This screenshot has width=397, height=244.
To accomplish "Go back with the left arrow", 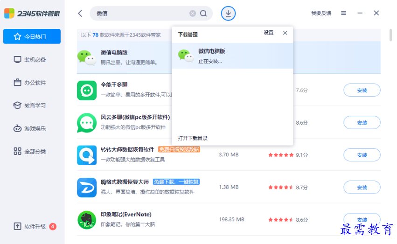I will point(80,14).
